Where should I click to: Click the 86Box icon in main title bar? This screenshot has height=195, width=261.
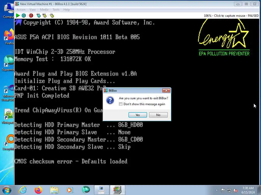[17, 4]
